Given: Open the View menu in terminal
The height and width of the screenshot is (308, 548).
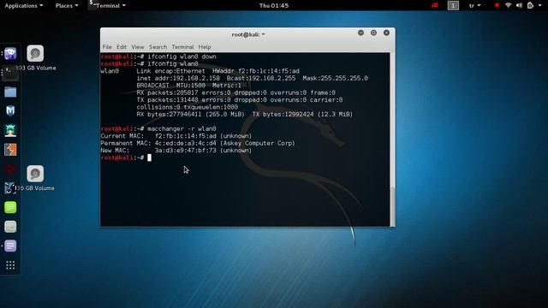Looking at the screenshot, I should tap(137, 47).
